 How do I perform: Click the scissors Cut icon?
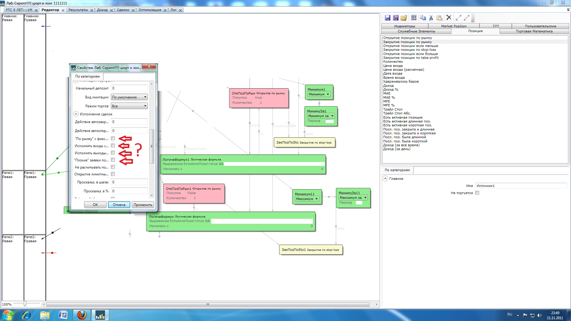pos(431,18)
